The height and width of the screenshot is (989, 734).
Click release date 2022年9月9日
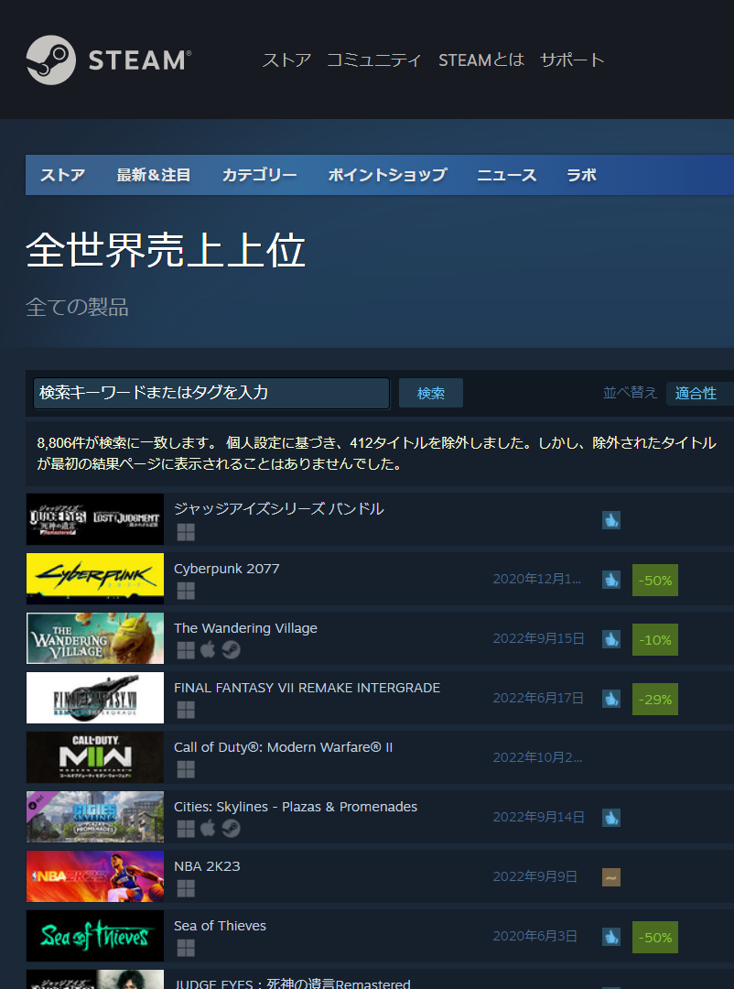(535, 876)
